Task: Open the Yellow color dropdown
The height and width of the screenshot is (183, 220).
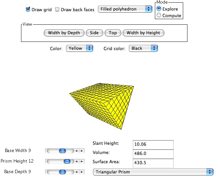Action: click(80, 48)
